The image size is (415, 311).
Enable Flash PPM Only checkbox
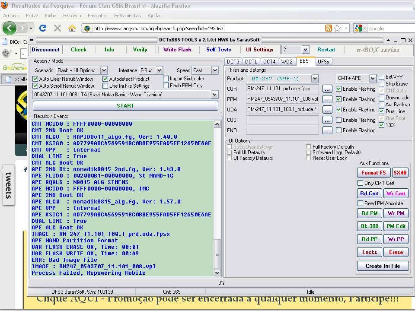point(166,86)
